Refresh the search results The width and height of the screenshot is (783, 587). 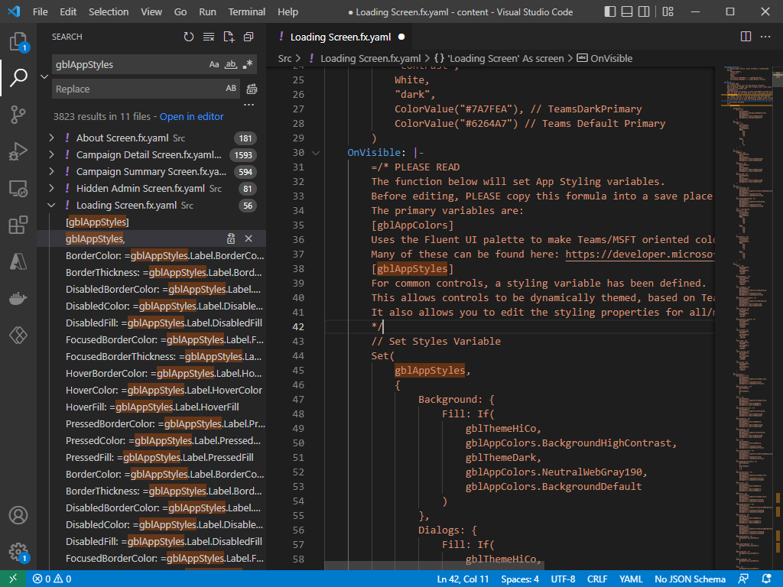189,37
